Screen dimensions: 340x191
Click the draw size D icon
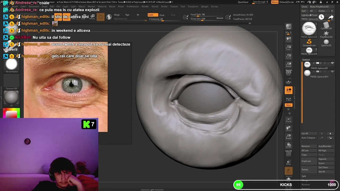(228, 17)
